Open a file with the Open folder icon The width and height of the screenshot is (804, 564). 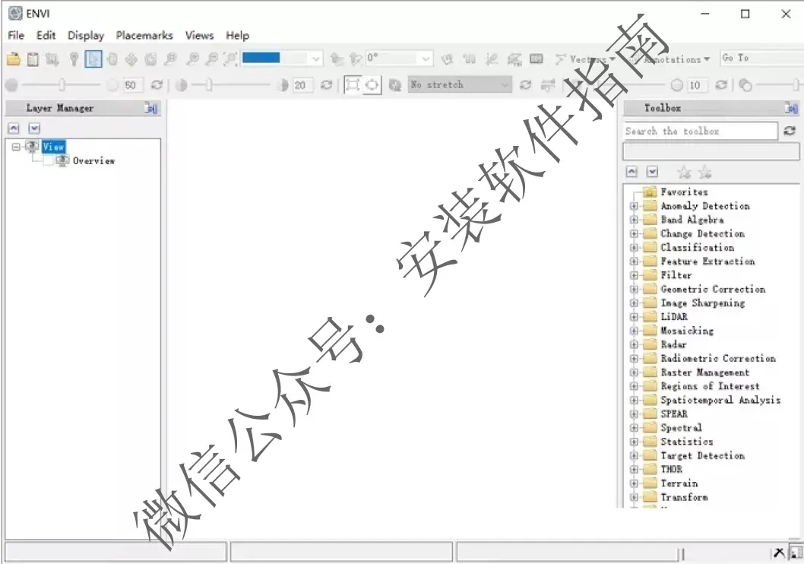tap(14, 59)
